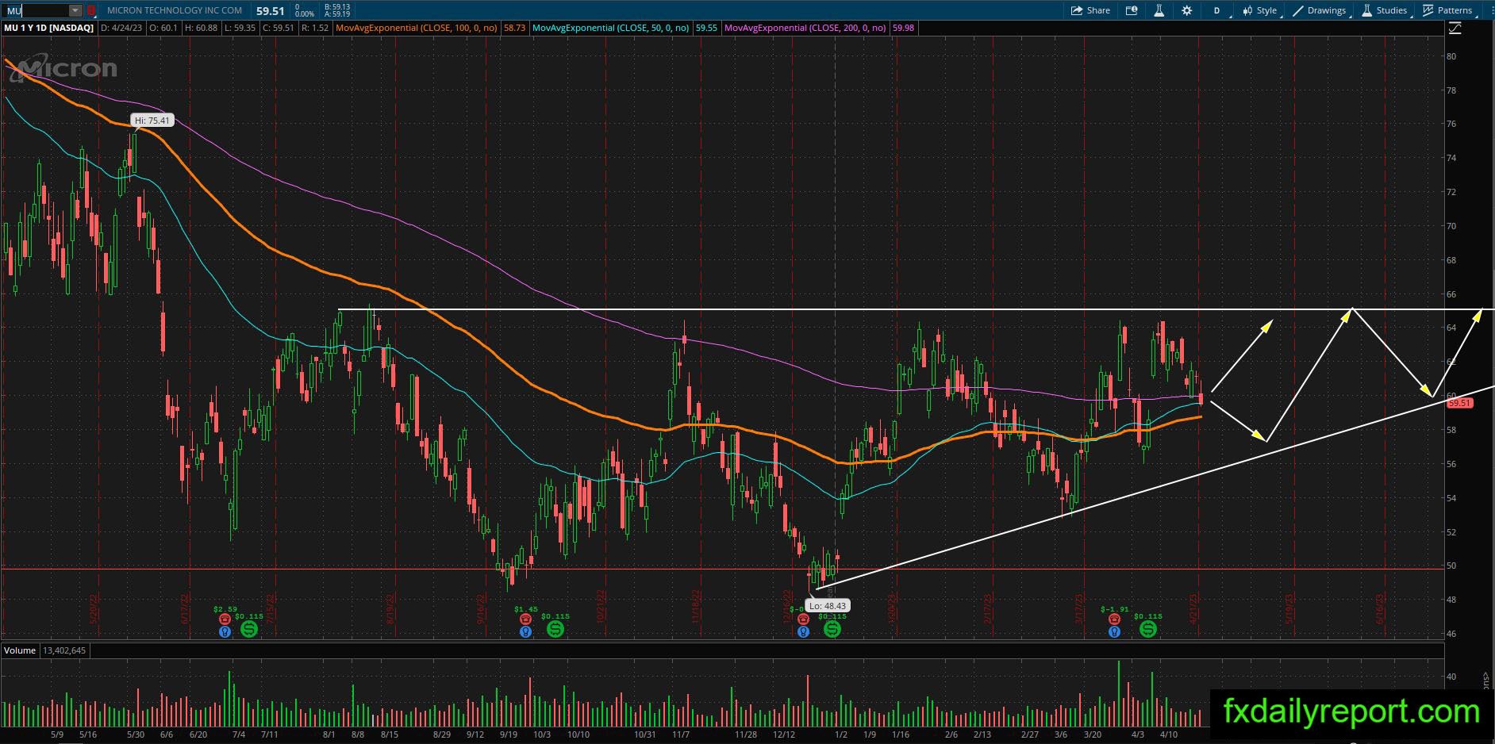Click the green dividend icon beside $1.45 earnings
1495x744 pixels.
(x=555, y=629)
